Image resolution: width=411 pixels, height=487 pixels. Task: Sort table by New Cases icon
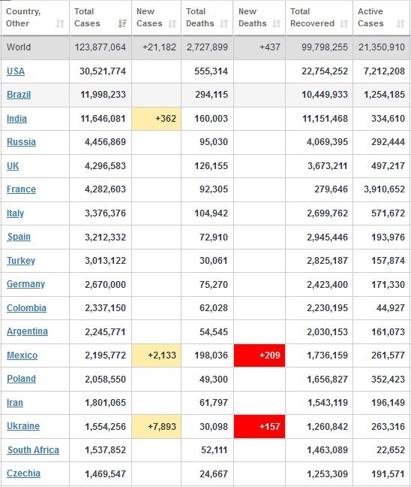(x=172, y=23)
